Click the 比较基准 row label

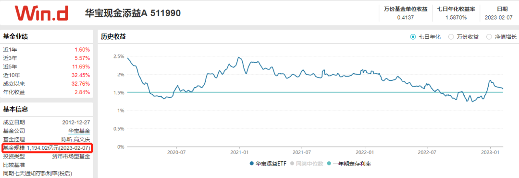(x=14, y=165)
